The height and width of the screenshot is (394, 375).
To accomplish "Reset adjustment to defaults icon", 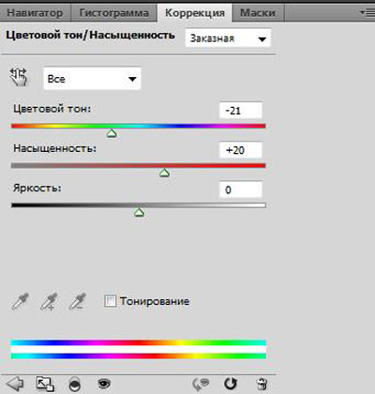I will (x=231, y=384).
